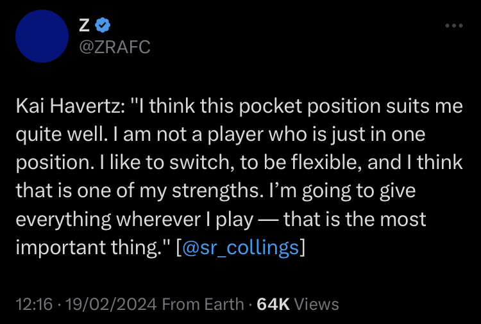Open the @sr_collings mention link
The width and height of the screenshot is (481, 324).
[x=241, y=248]
